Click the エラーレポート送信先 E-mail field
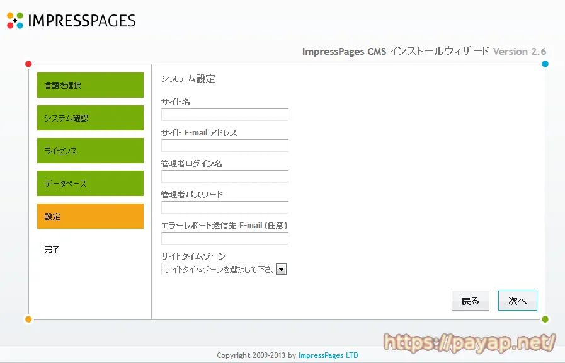The image size is (565, 363). click(x=224, y=238)
